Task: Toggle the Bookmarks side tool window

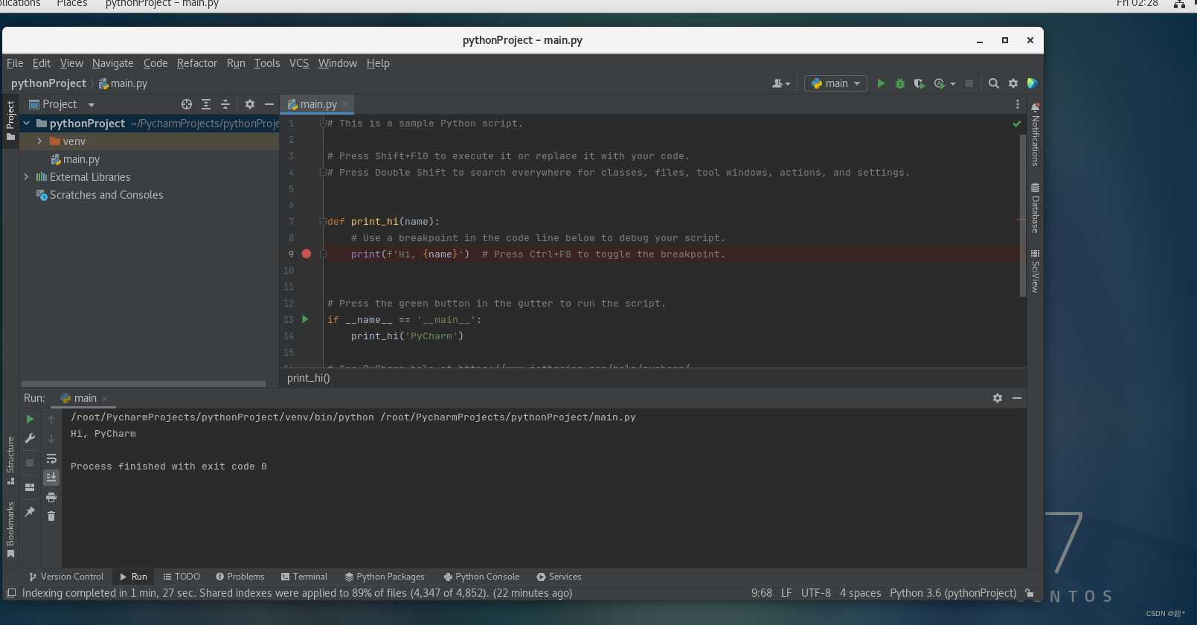Action: tap(10, 530)
